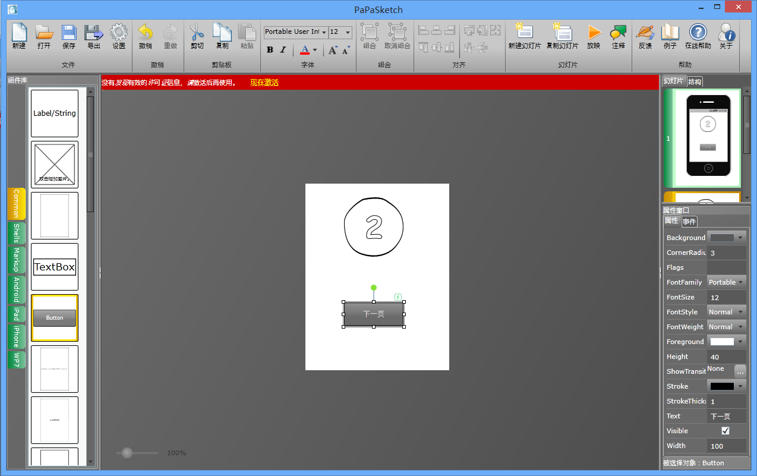
Task: Open 设置 (Settings) gear icon
Action: 119,33
